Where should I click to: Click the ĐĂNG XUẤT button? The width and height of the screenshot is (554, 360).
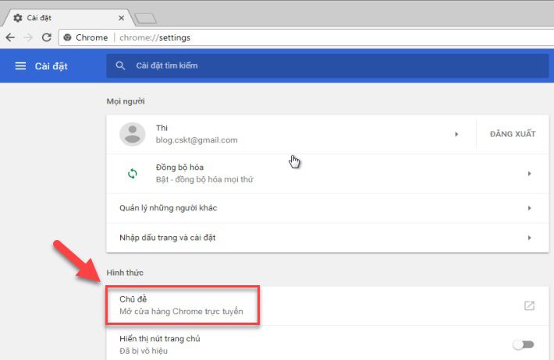click(513, 134)
